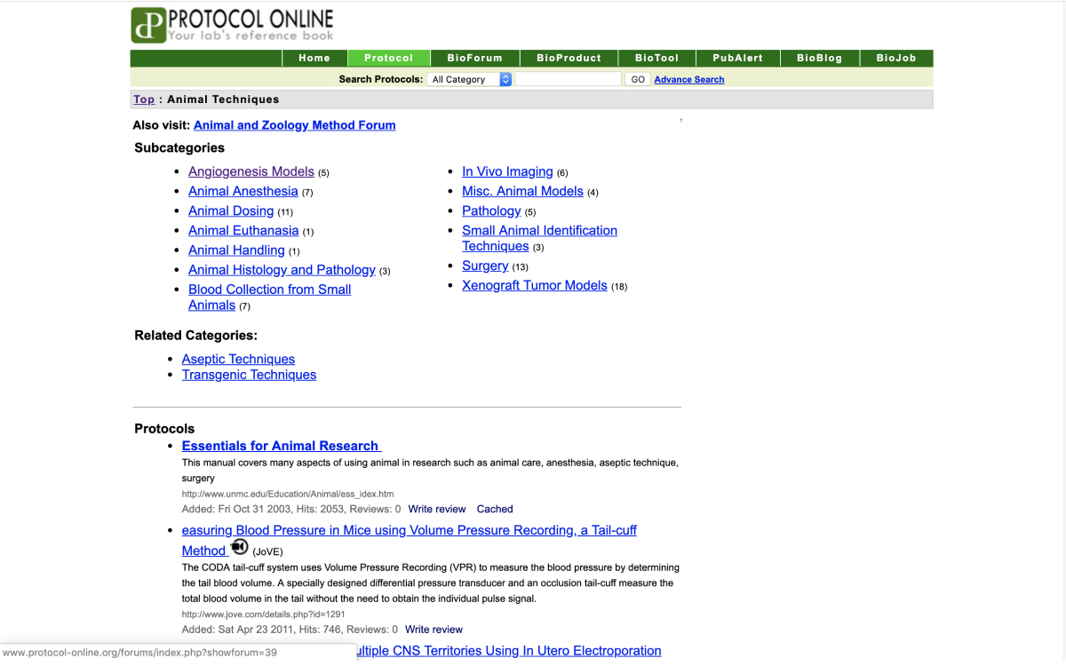The image size is (1066, 666).
Task: Click the search protocols text field
Action: (x=568, y=79)
